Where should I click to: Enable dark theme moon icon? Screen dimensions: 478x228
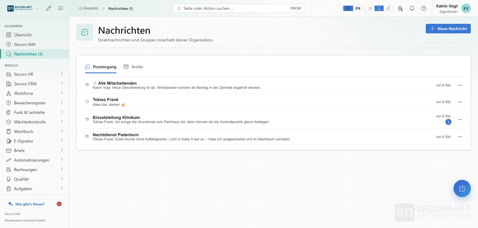[388, 8]
